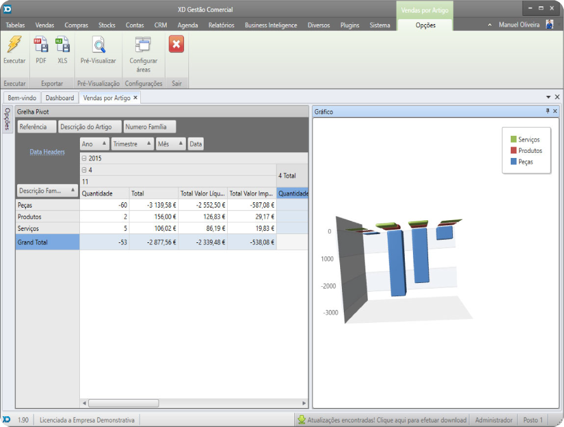Click the green update notification icon

click(x=301, y=420)
